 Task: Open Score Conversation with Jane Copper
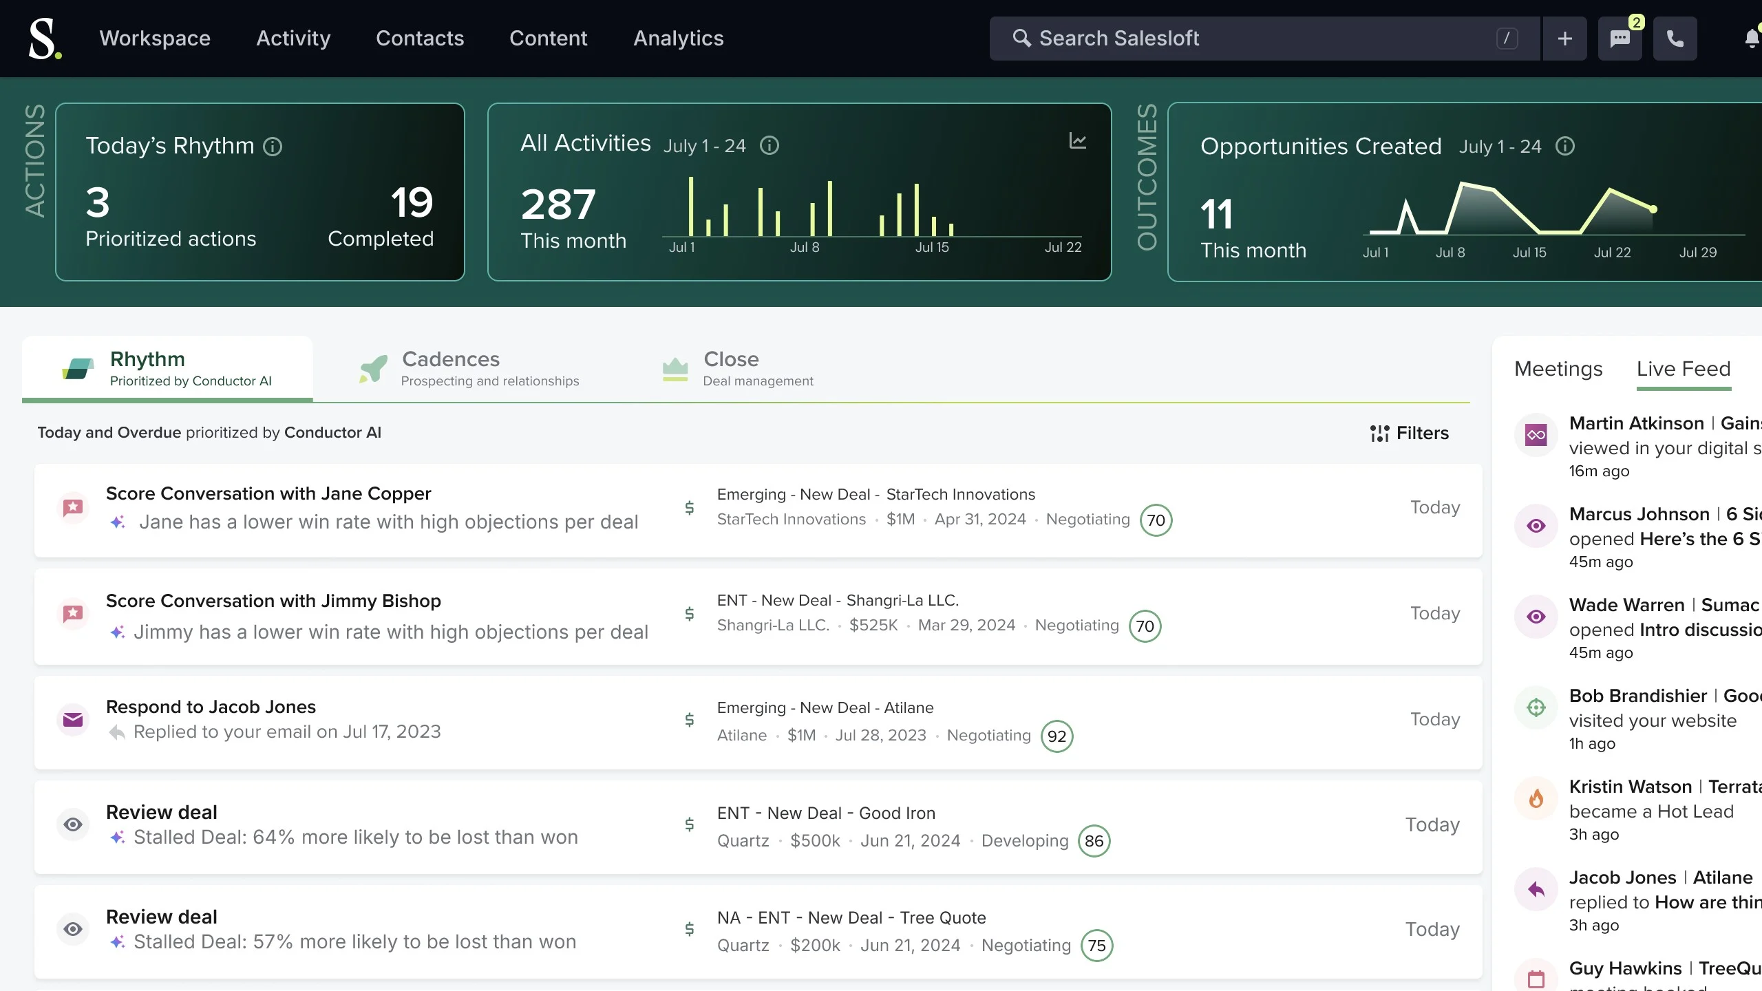click(x=268, y=493)
